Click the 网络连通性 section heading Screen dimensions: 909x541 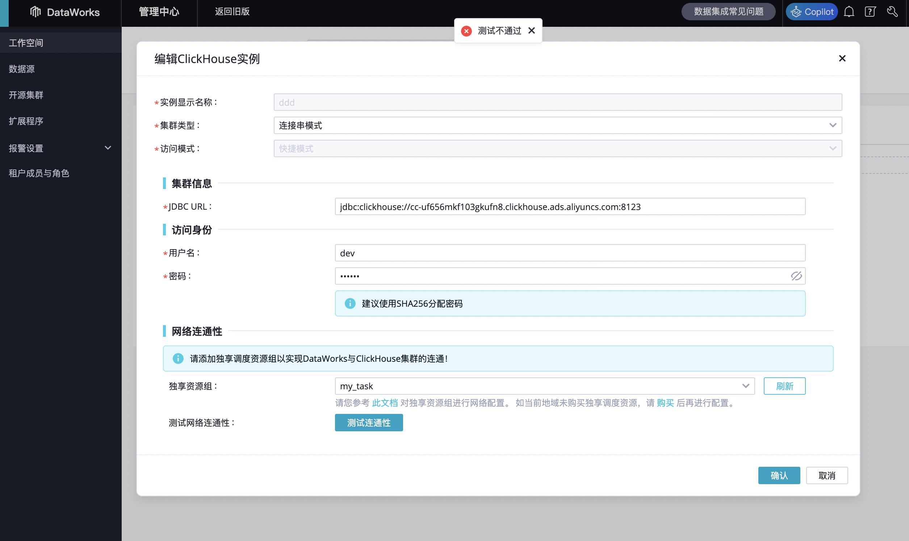pos(197,331)
